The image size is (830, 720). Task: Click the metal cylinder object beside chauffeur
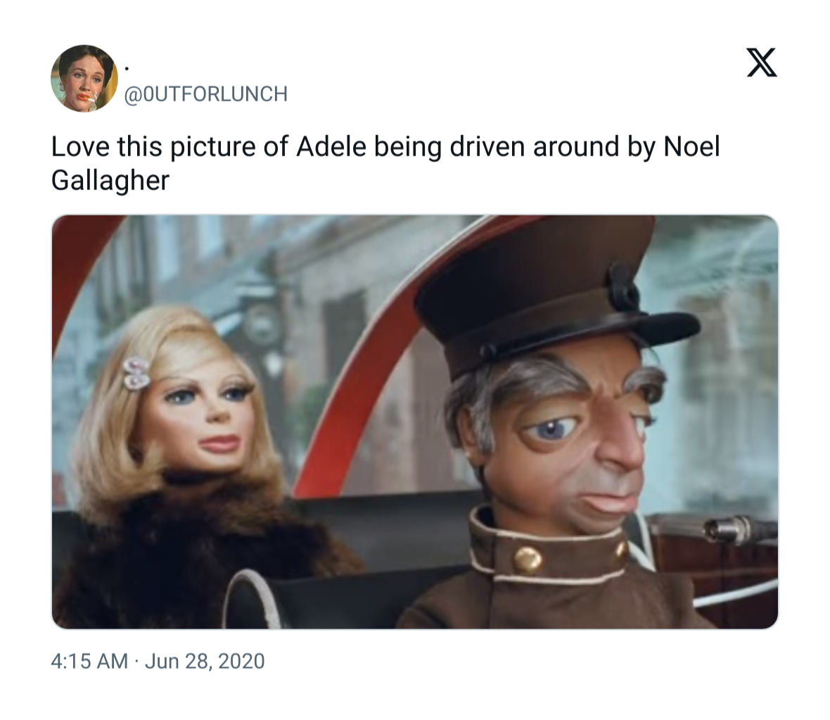pyautogui.click(x=736, y=530)
